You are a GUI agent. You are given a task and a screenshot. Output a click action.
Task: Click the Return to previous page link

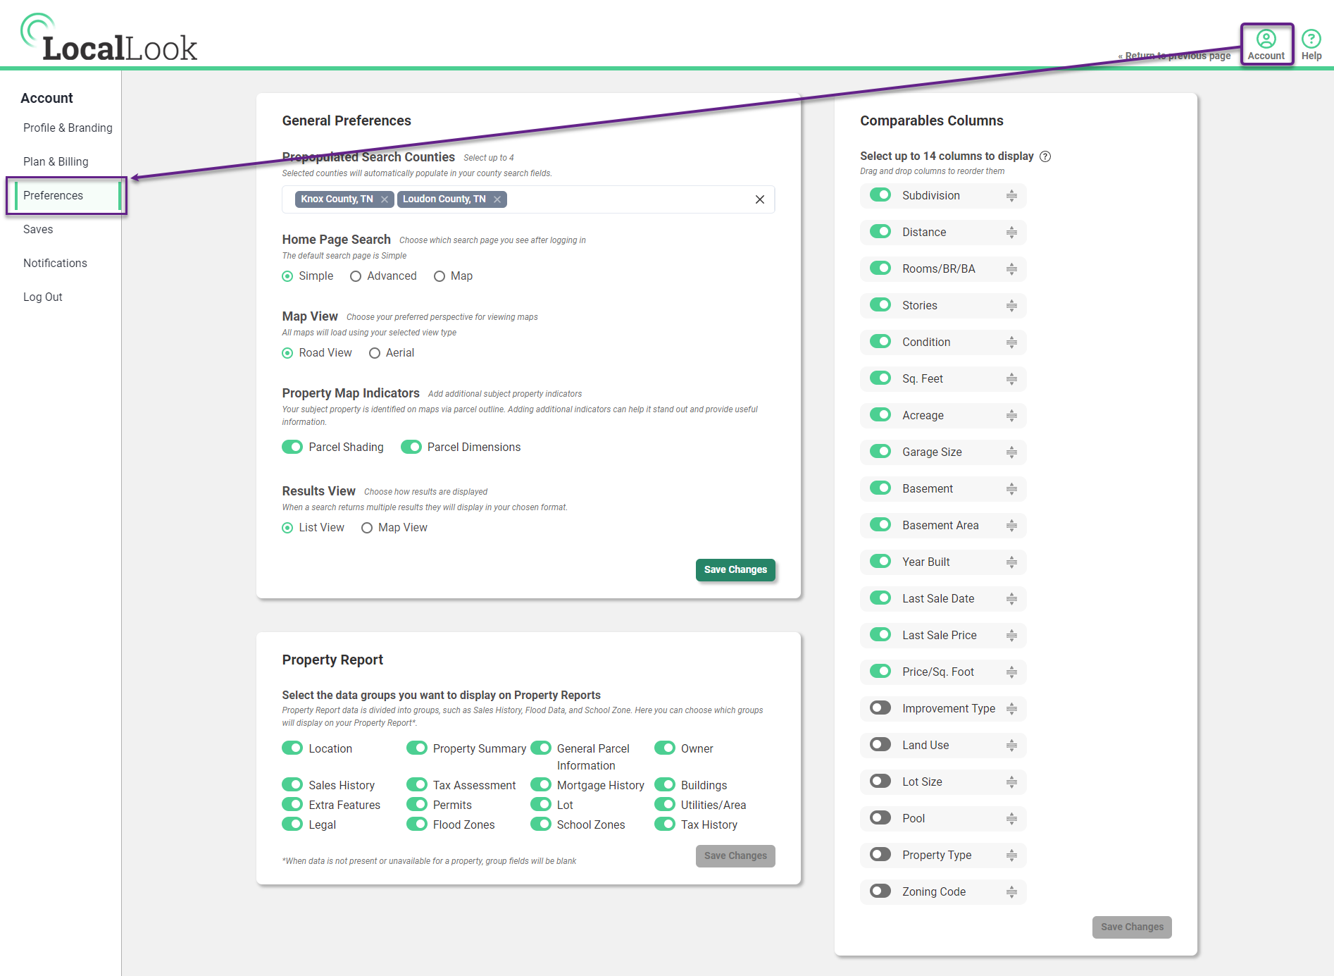[1175, 56]
